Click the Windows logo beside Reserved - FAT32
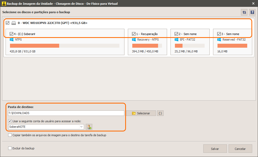Screen dimensions: 258x157 pyautogui.click(x=219, y=40)
